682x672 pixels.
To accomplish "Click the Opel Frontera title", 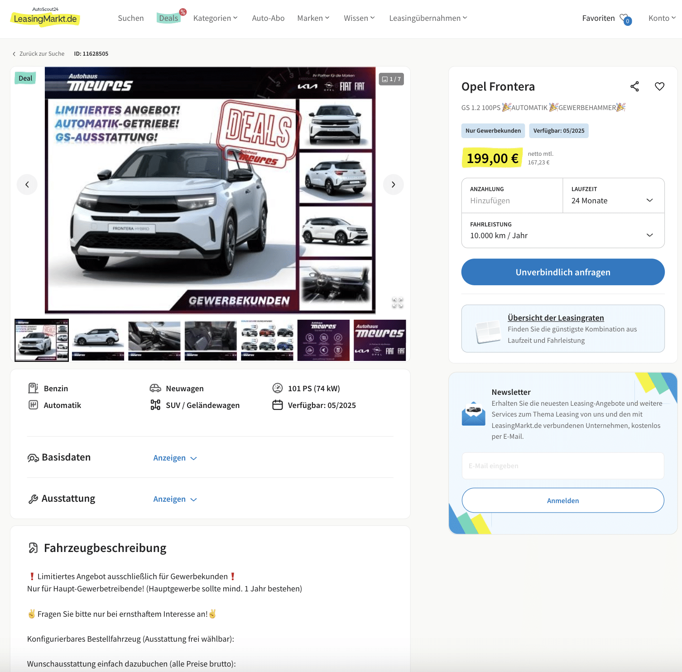I will click(x=498, y=86).
